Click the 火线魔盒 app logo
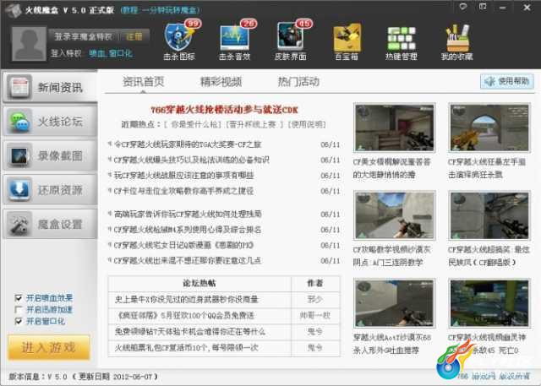The width and height of the screenshot is (541, 386). tap(14, 10)
